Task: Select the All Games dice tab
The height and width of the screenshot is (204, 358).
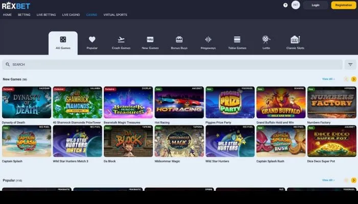Action: pyautogui.click(x=63, y=43)
